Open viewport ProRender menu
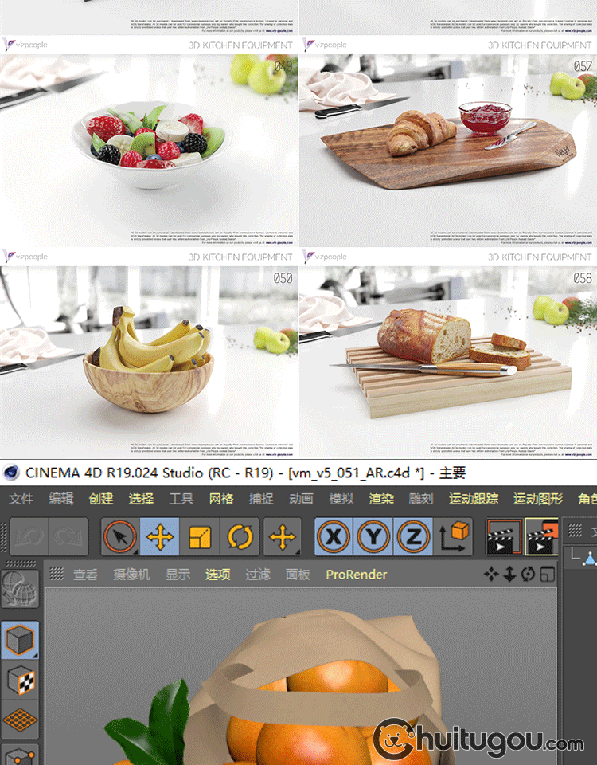This screenshot has height=765, width=597. (357, 575)
